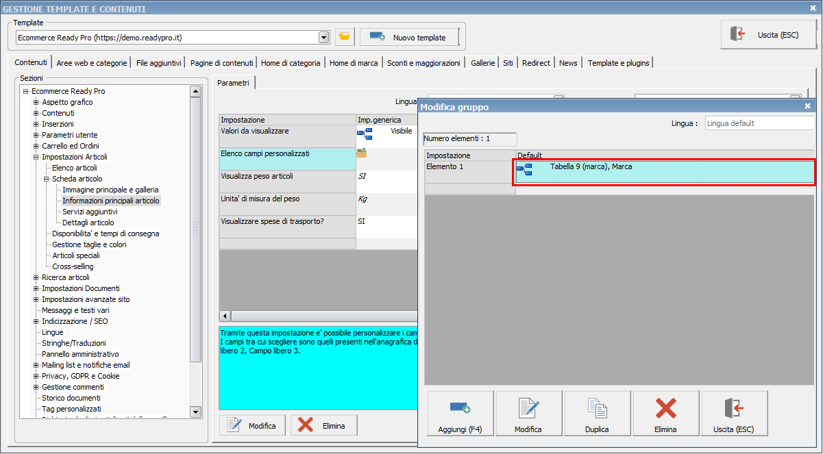The height and width of the screenshot is (454, 823).
Task: Click the Duplica button
Action: point(597,414)
